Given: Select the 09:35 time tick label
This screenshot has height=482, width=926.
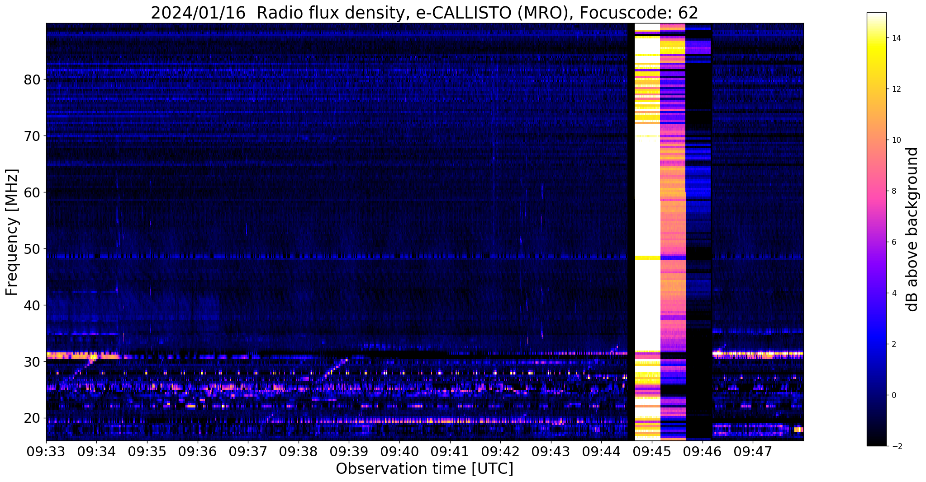Looking at the screenshot, I should [147, 452].
